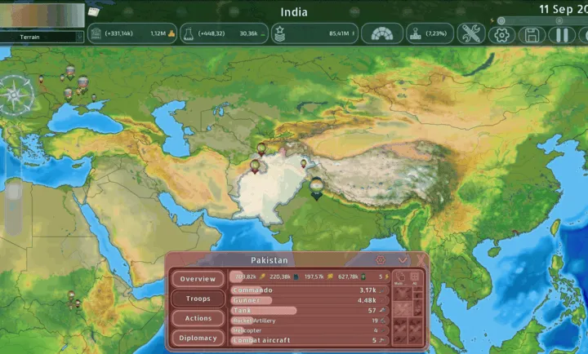
Task: Switch to Troops tab
Action: click(198, 299)
